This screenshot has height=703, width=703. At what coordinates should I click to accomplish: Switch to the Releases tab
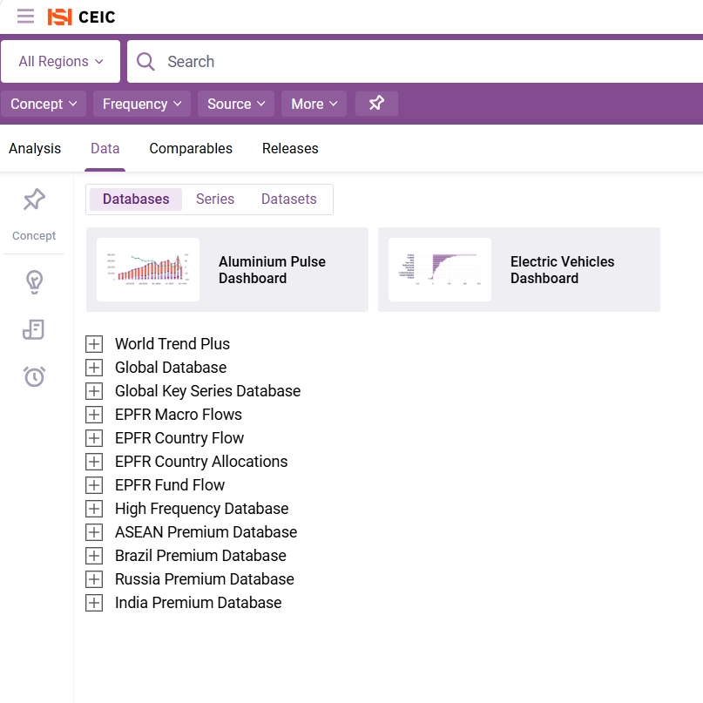[x=290, y=148]
